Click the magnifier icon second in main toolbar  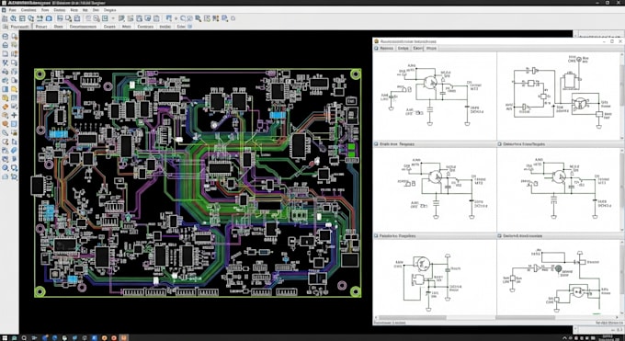(13, 18)
